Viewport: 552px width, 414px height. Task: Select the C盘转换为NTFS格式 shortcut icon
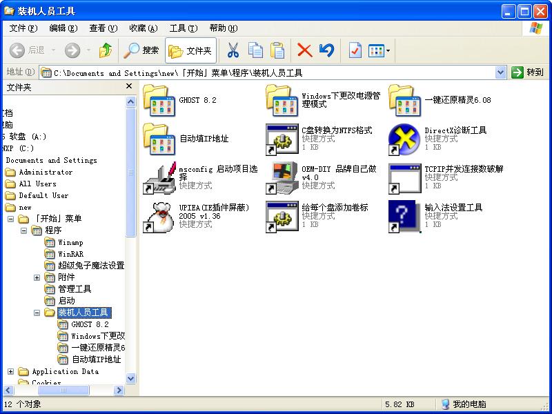tap(282, 139)
